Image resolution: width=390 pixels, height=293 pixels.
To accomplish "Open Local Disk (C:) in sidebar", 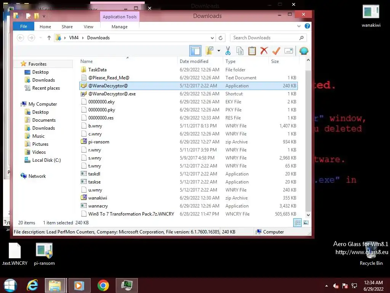I will (x=46, y=160).
